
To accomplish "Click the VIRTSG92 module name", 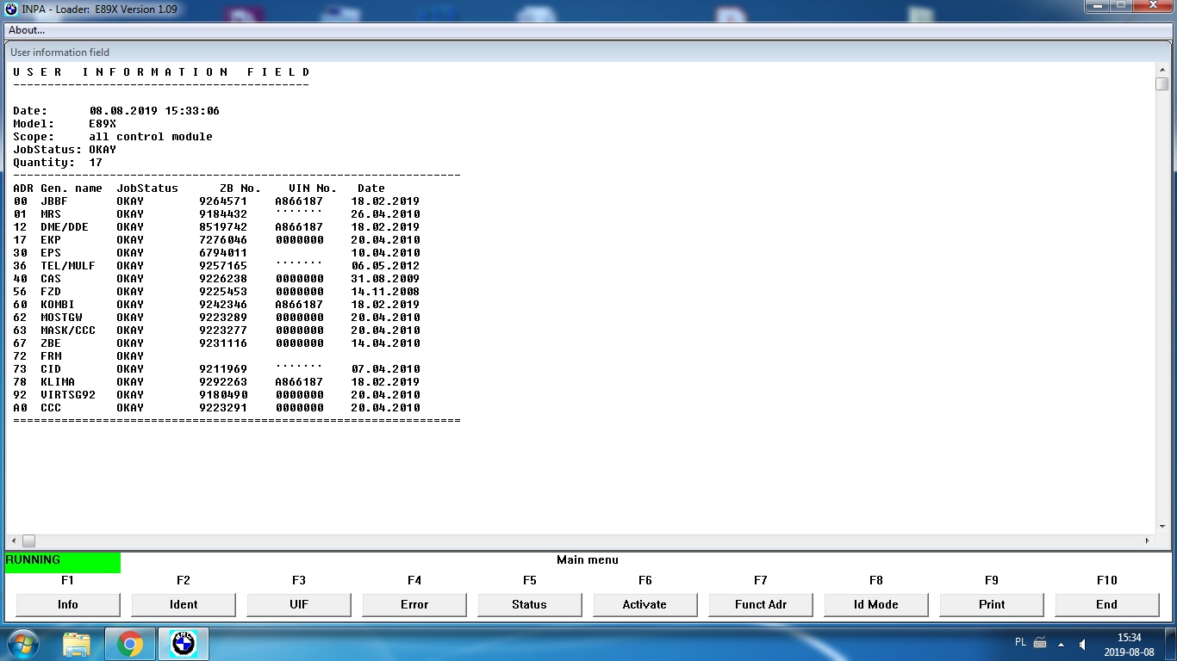I will (x=68, y=395).
